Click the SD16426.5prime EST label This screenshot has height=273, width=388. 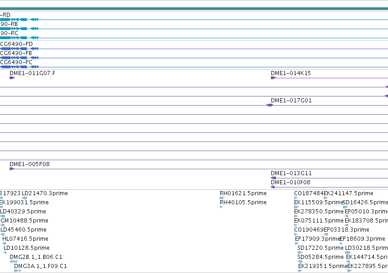pyautogui.click(x=365, y=202)
